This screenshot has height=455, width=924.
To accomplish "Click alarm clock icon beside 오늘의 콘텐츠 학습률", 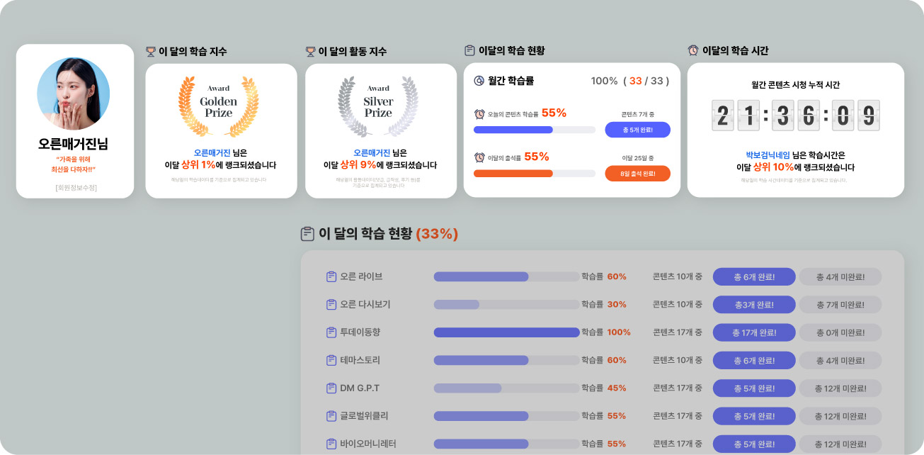I will point(479,114).
